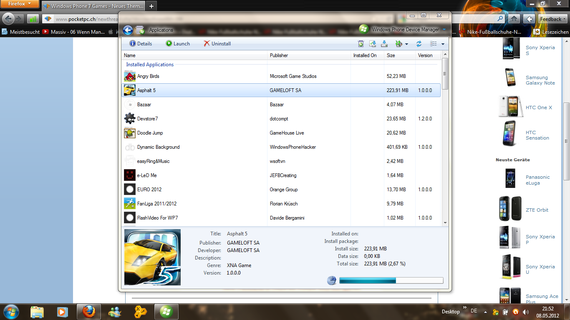This screenshot has height=320, width=570.
Task: Click the 401,69 KB size cell
Action: tap(396, 147)
